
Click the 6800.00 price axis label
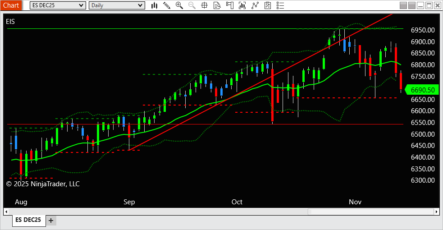click(x=423, y=64)
